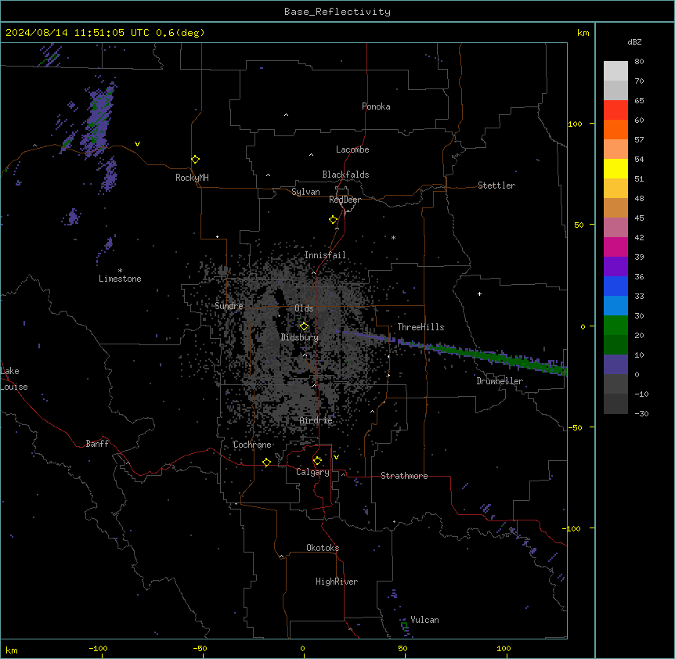Select the Drumheller label
Viewport: 675px width, 659px height.
coord(500,381)
